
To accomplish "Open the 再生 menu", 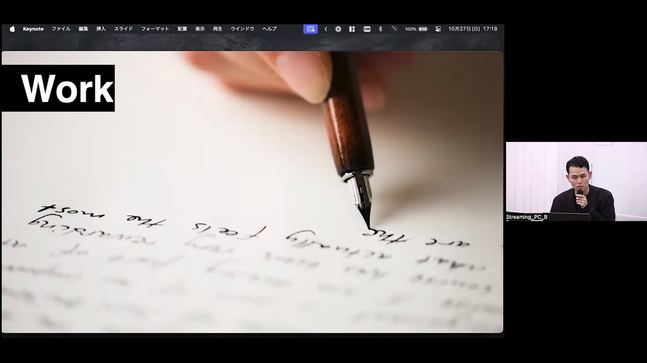I will coord(218,29).
